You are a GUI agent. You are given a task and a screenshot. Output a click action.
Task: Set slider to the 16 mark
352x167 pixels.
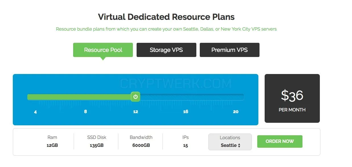[x=186, y=111]
